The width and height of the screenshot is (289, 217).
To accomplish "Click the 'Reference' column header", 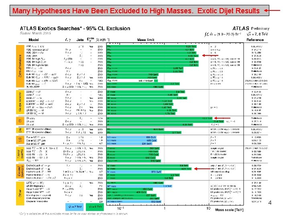I will coord(255,40).
